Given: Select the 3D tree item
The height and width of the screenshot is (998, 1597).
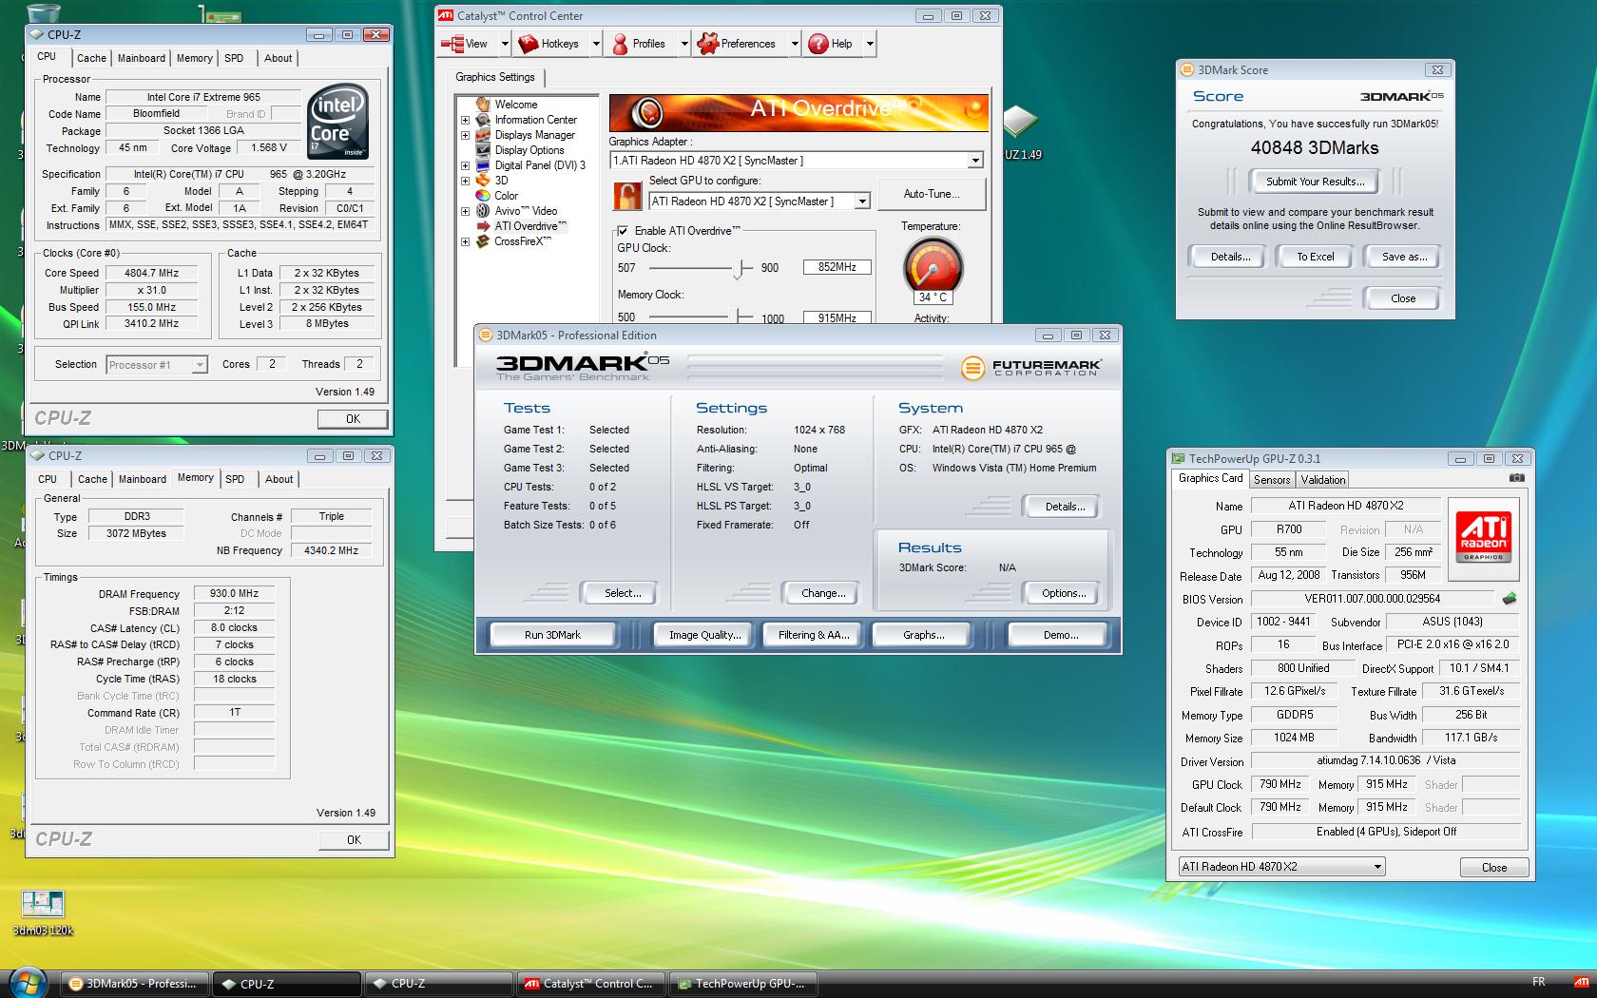Looking at the screenshot, I should tap(501, 181).
